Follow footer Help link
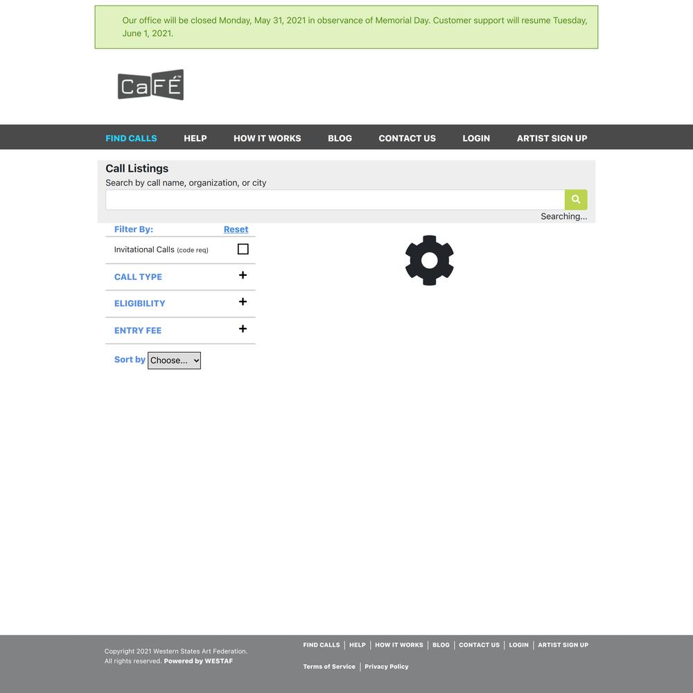693x693 pixels. [357, 644]
